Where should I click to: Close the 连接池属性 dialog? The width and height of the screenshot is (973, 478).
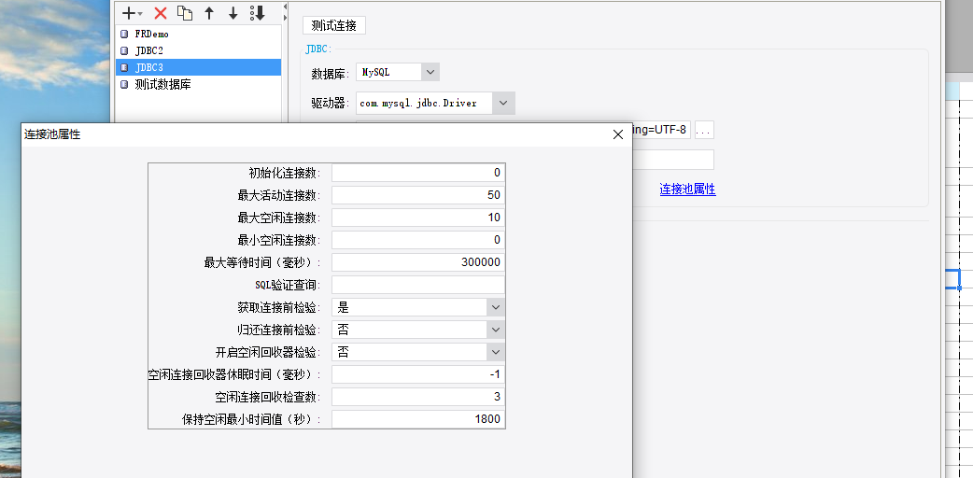tap(618, 134)
